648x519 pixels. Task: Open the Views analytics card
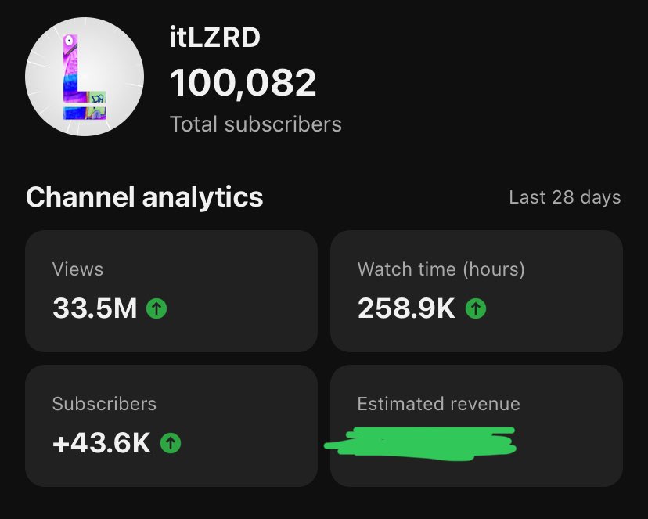(x=171, y=291)
